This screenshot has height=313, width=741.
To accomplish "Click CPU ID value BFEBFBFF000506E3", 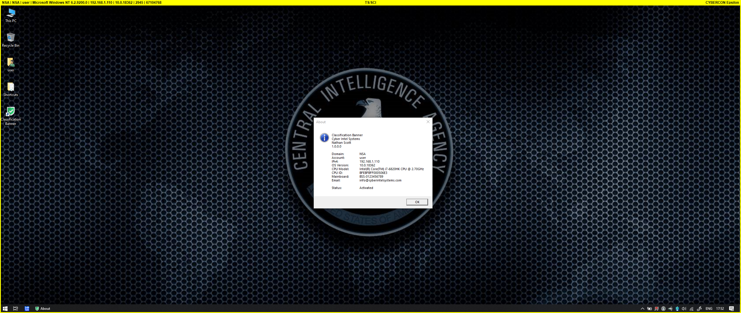I will (373, 173).
